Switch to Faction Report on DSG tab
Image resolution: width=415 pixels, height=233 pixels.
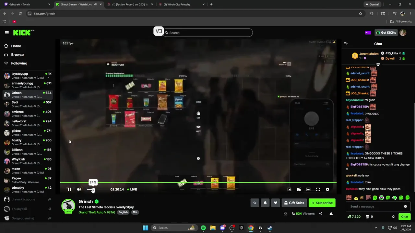point(130,5)
